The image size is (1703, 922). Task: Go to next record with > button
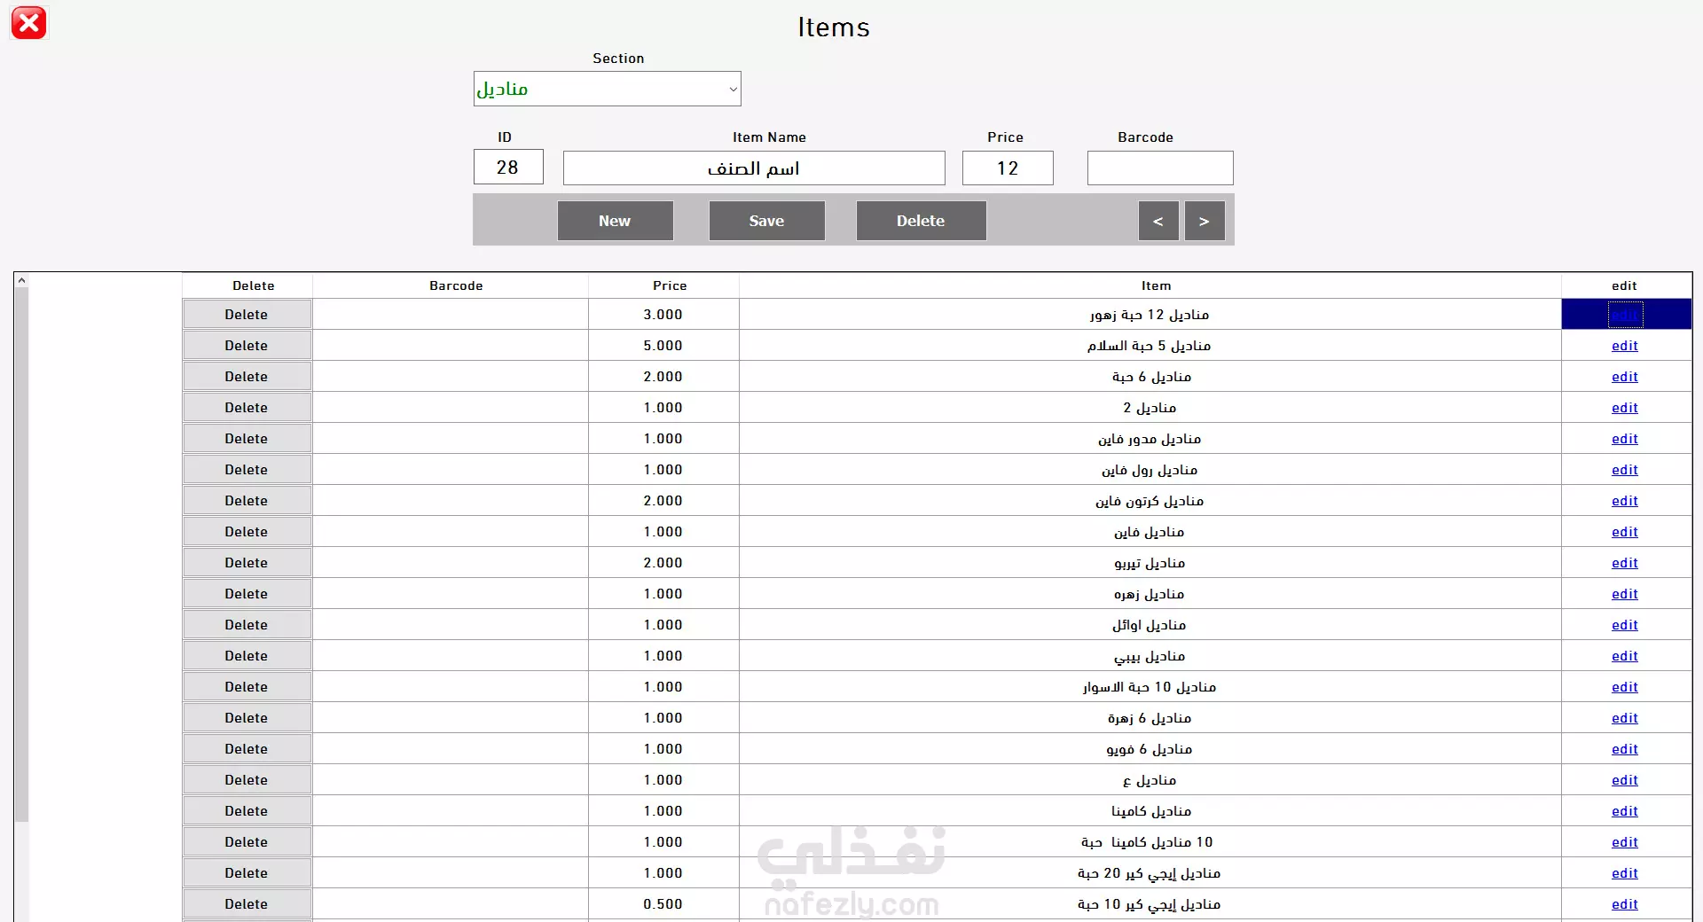(1205, 221)
